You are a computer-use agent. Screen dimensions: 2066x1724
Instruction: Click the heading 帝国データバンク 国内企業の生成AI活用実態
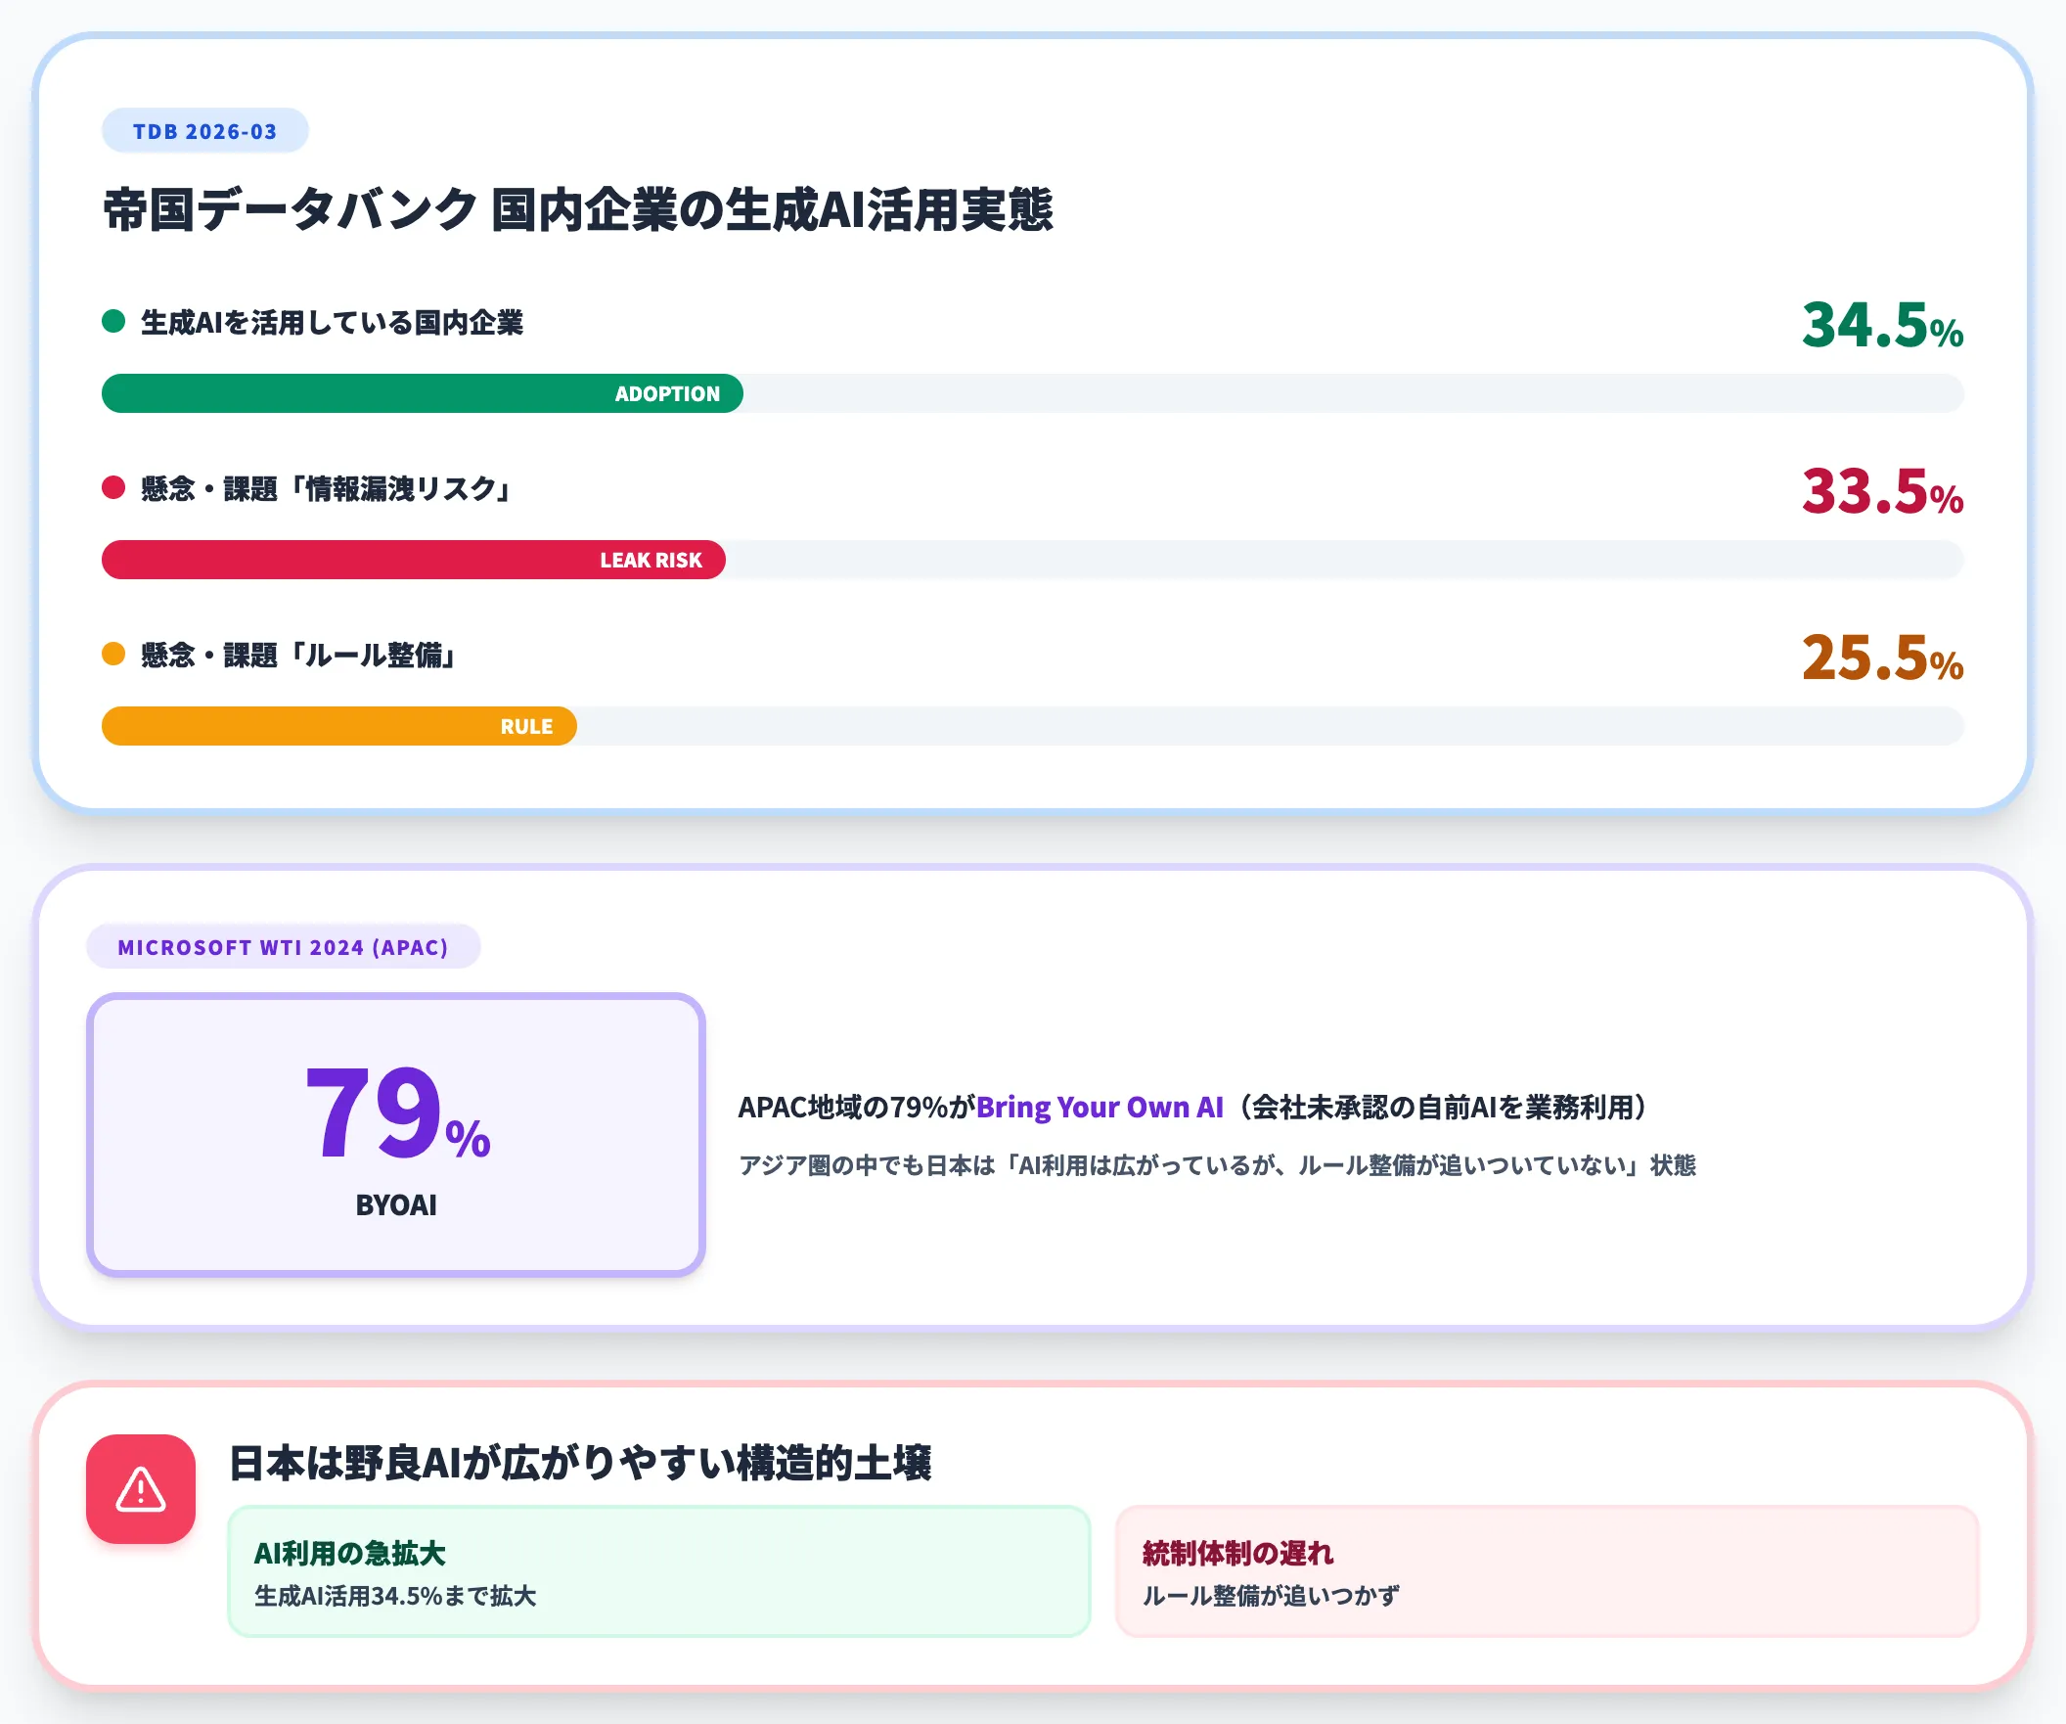(x=577, y=209)
